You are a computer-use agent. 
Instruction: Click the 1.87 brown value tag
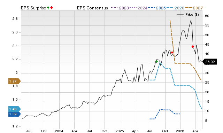click(14, 81)
